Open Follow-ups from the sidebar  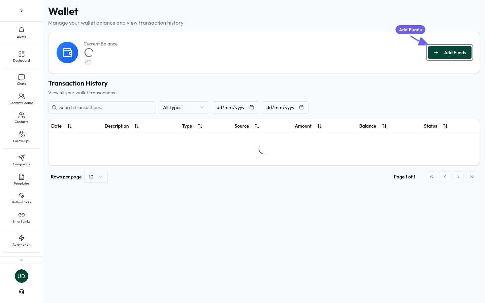pyautogui.click(x=21, y=137)
